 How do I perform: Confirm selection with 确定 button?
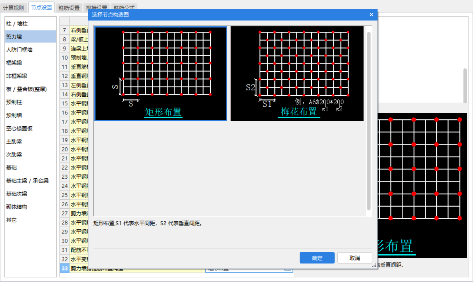coord(317,258)
